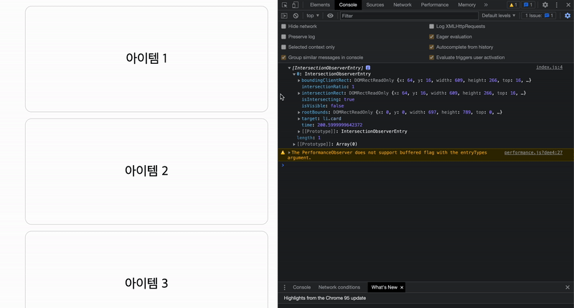
Task: Open the Performance tab
Action: (435, 5)
